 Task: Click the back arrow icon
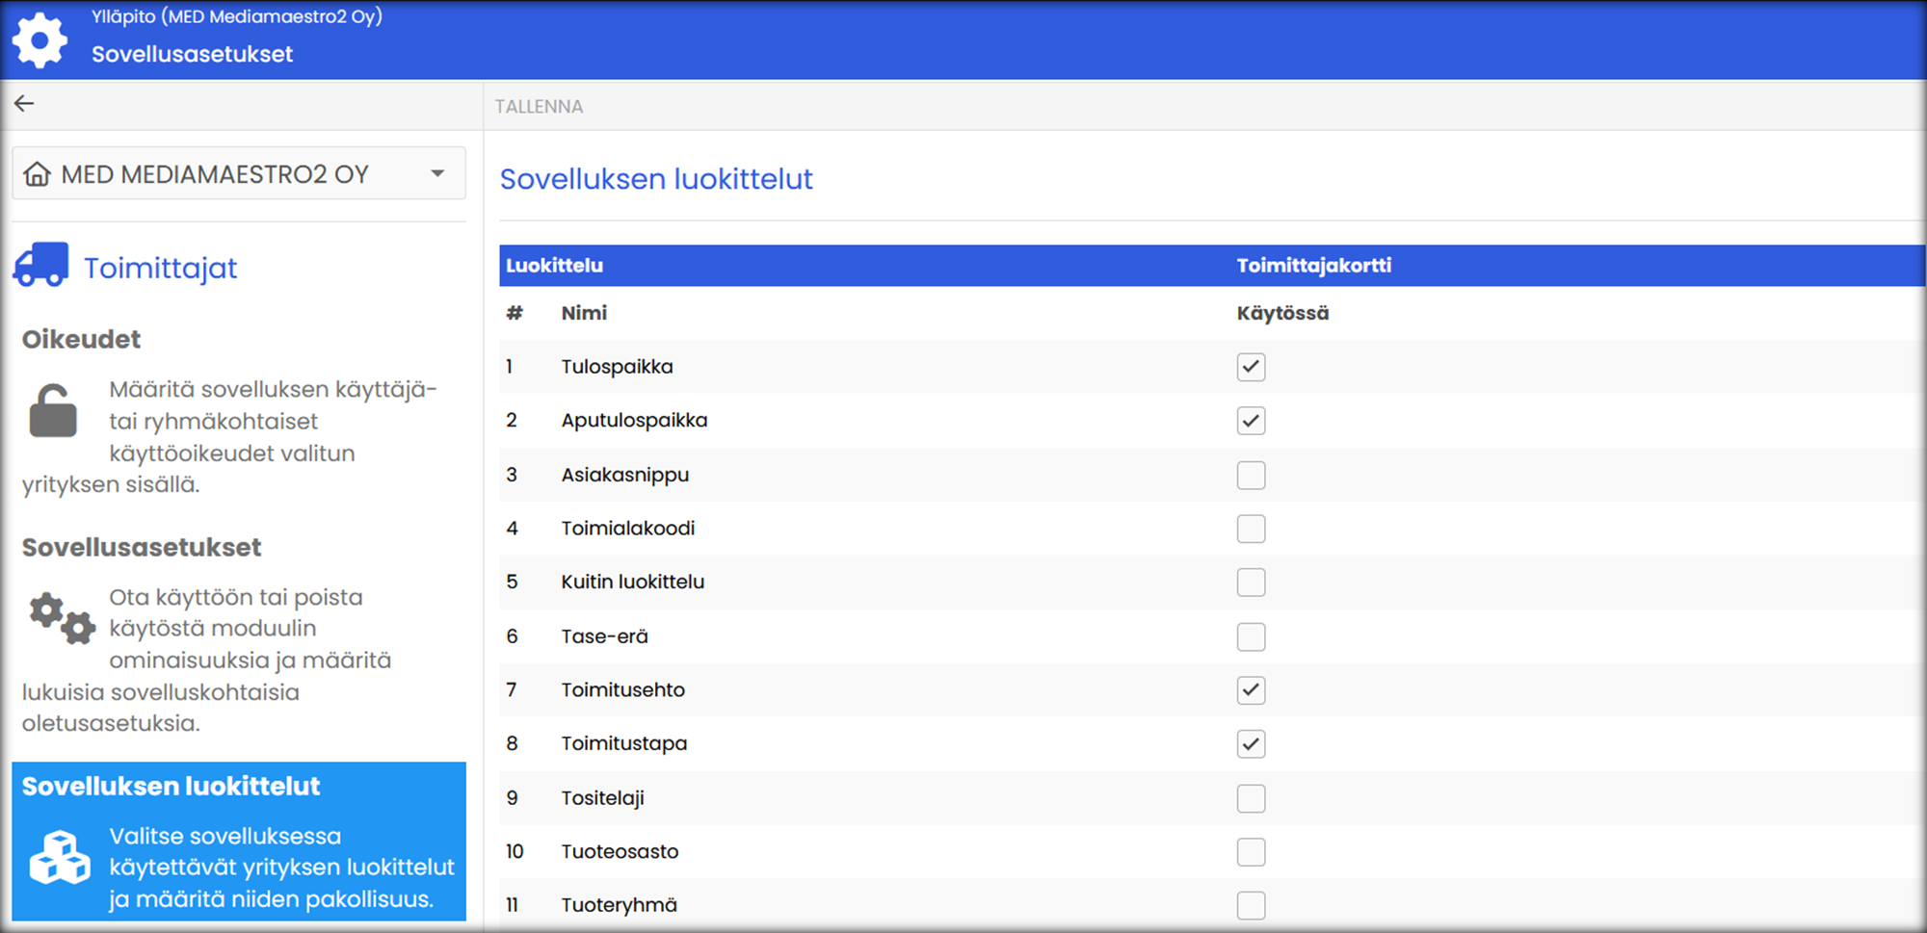24,104
